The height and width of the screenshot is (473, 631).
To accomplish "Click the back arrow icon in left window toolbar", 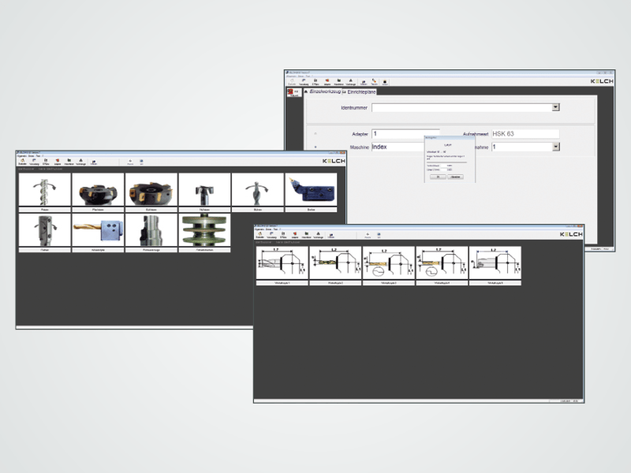I will [130, 162].
